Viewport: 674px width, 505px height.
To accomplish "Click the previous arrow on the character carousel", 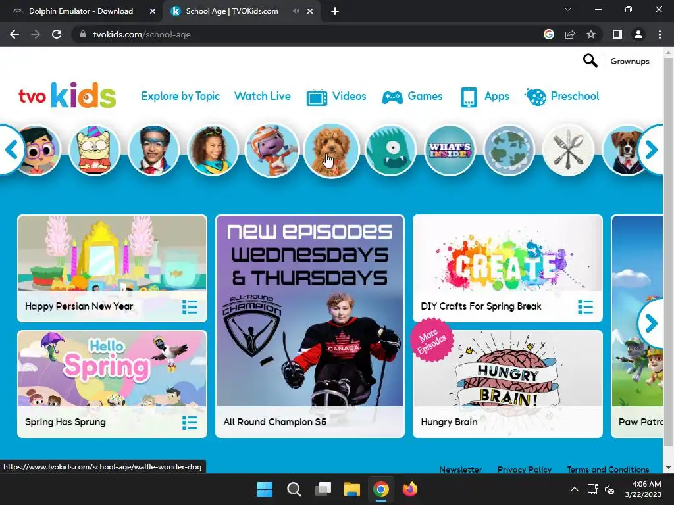I will tap(11, 150).
